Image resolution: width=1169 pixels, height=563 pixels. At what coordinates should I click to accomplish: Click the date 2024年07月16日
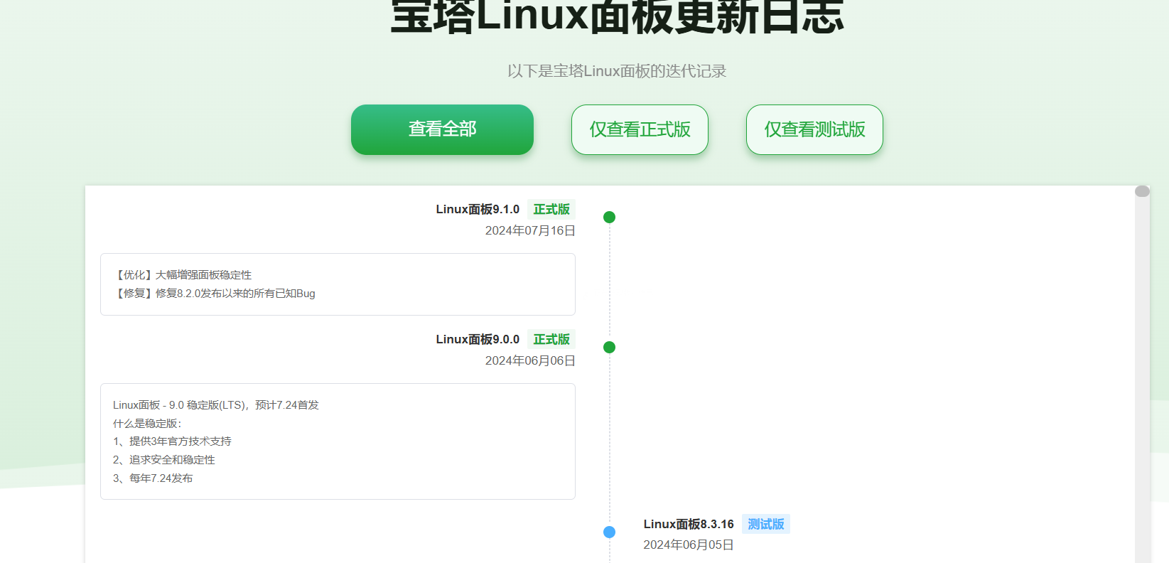(530, 230)
